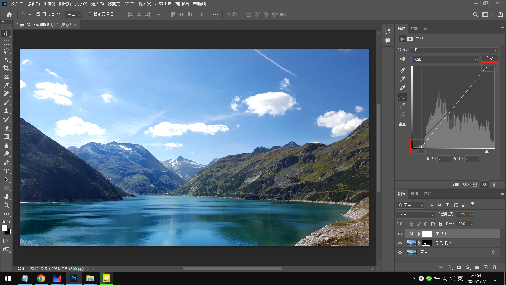506x285 pixels.
Task: Choose draw-curve pencil in Curves panel
Action: [x=402, y=106]
